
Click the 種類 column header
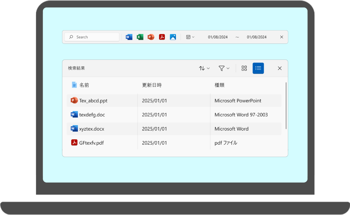[220, 85]
